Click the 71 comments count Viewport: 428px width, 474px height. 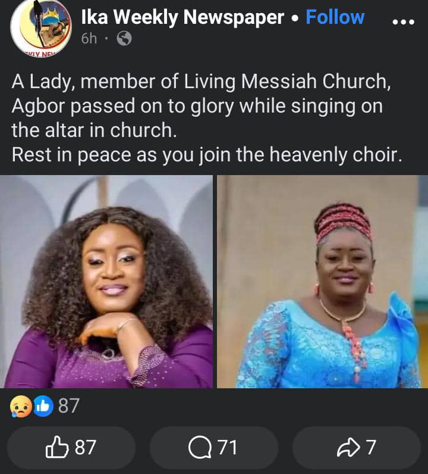(x=227, y=448)
